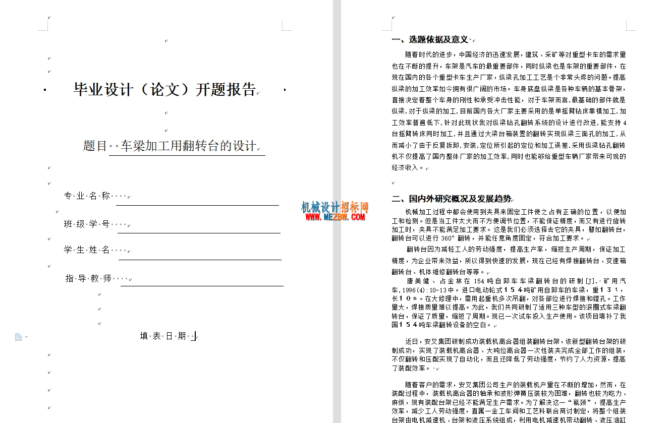Image resolution: width=671 pixels, height=423 pixels.
Task: Click the document outline icon in left margin
Action: click(x=18, y=337)
